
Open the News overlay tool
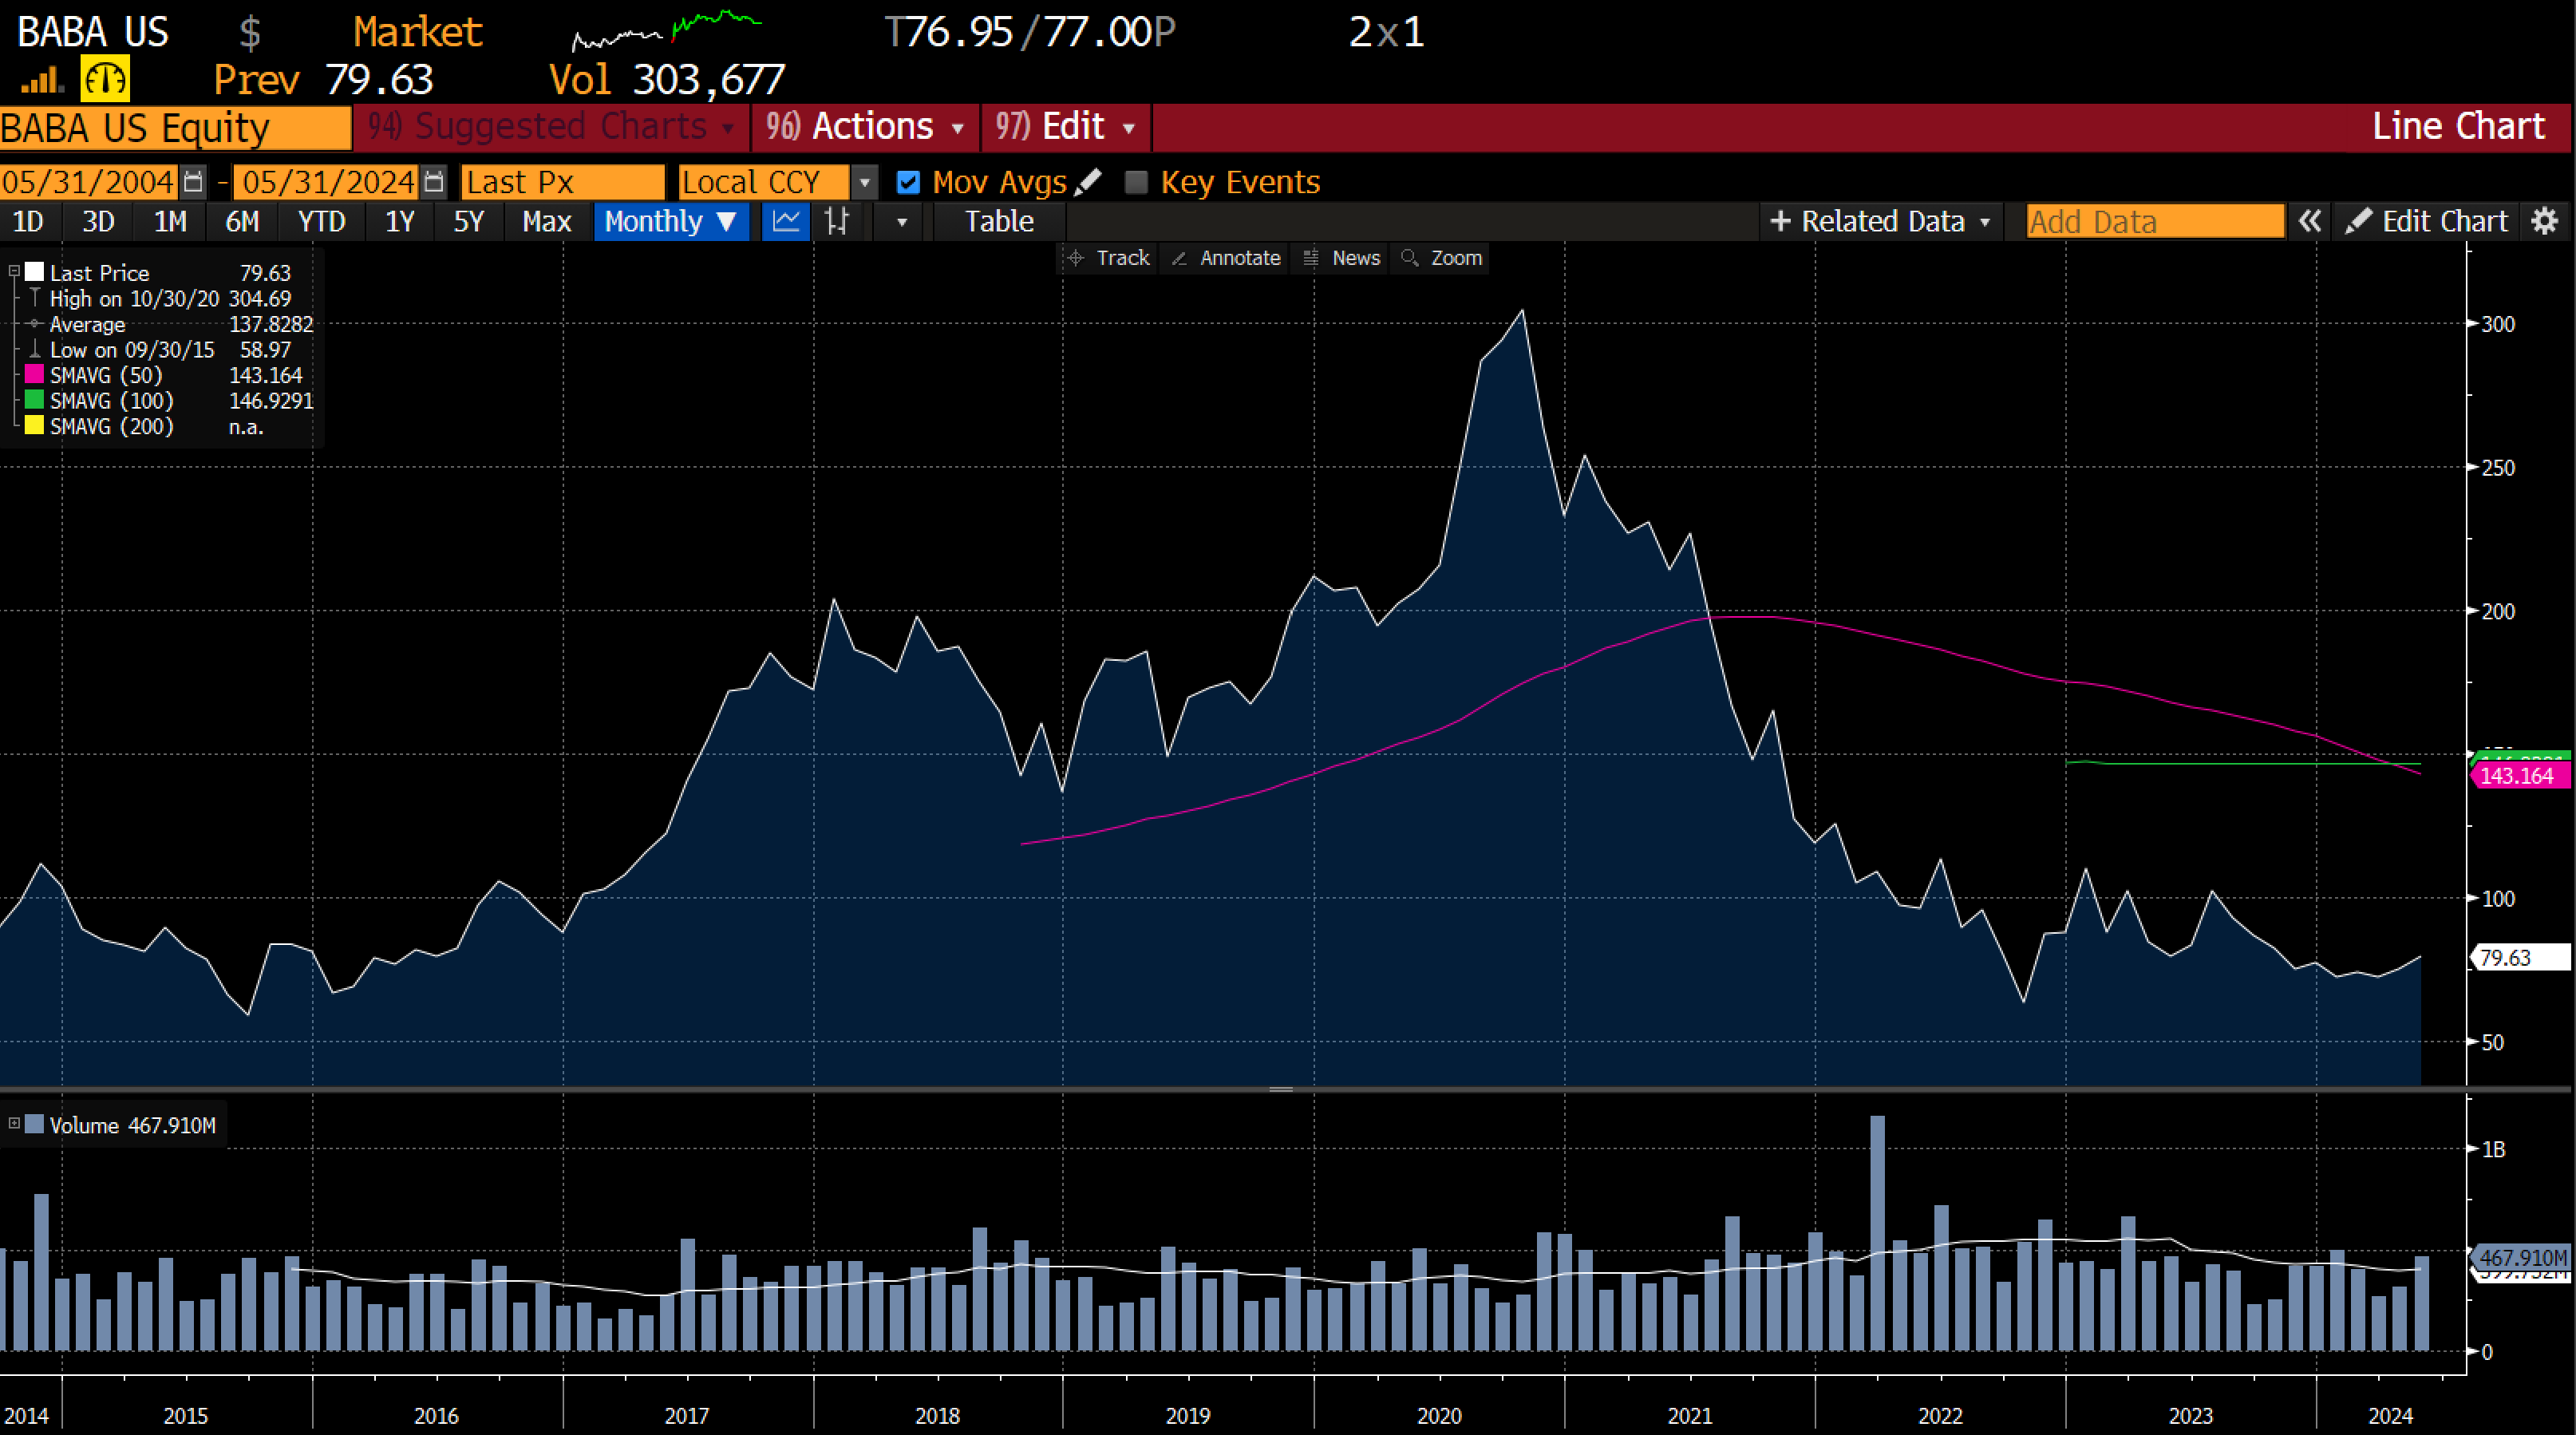[1342, 258]
